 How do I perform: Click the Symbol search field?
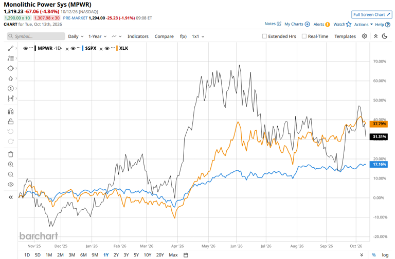[36, 36]
